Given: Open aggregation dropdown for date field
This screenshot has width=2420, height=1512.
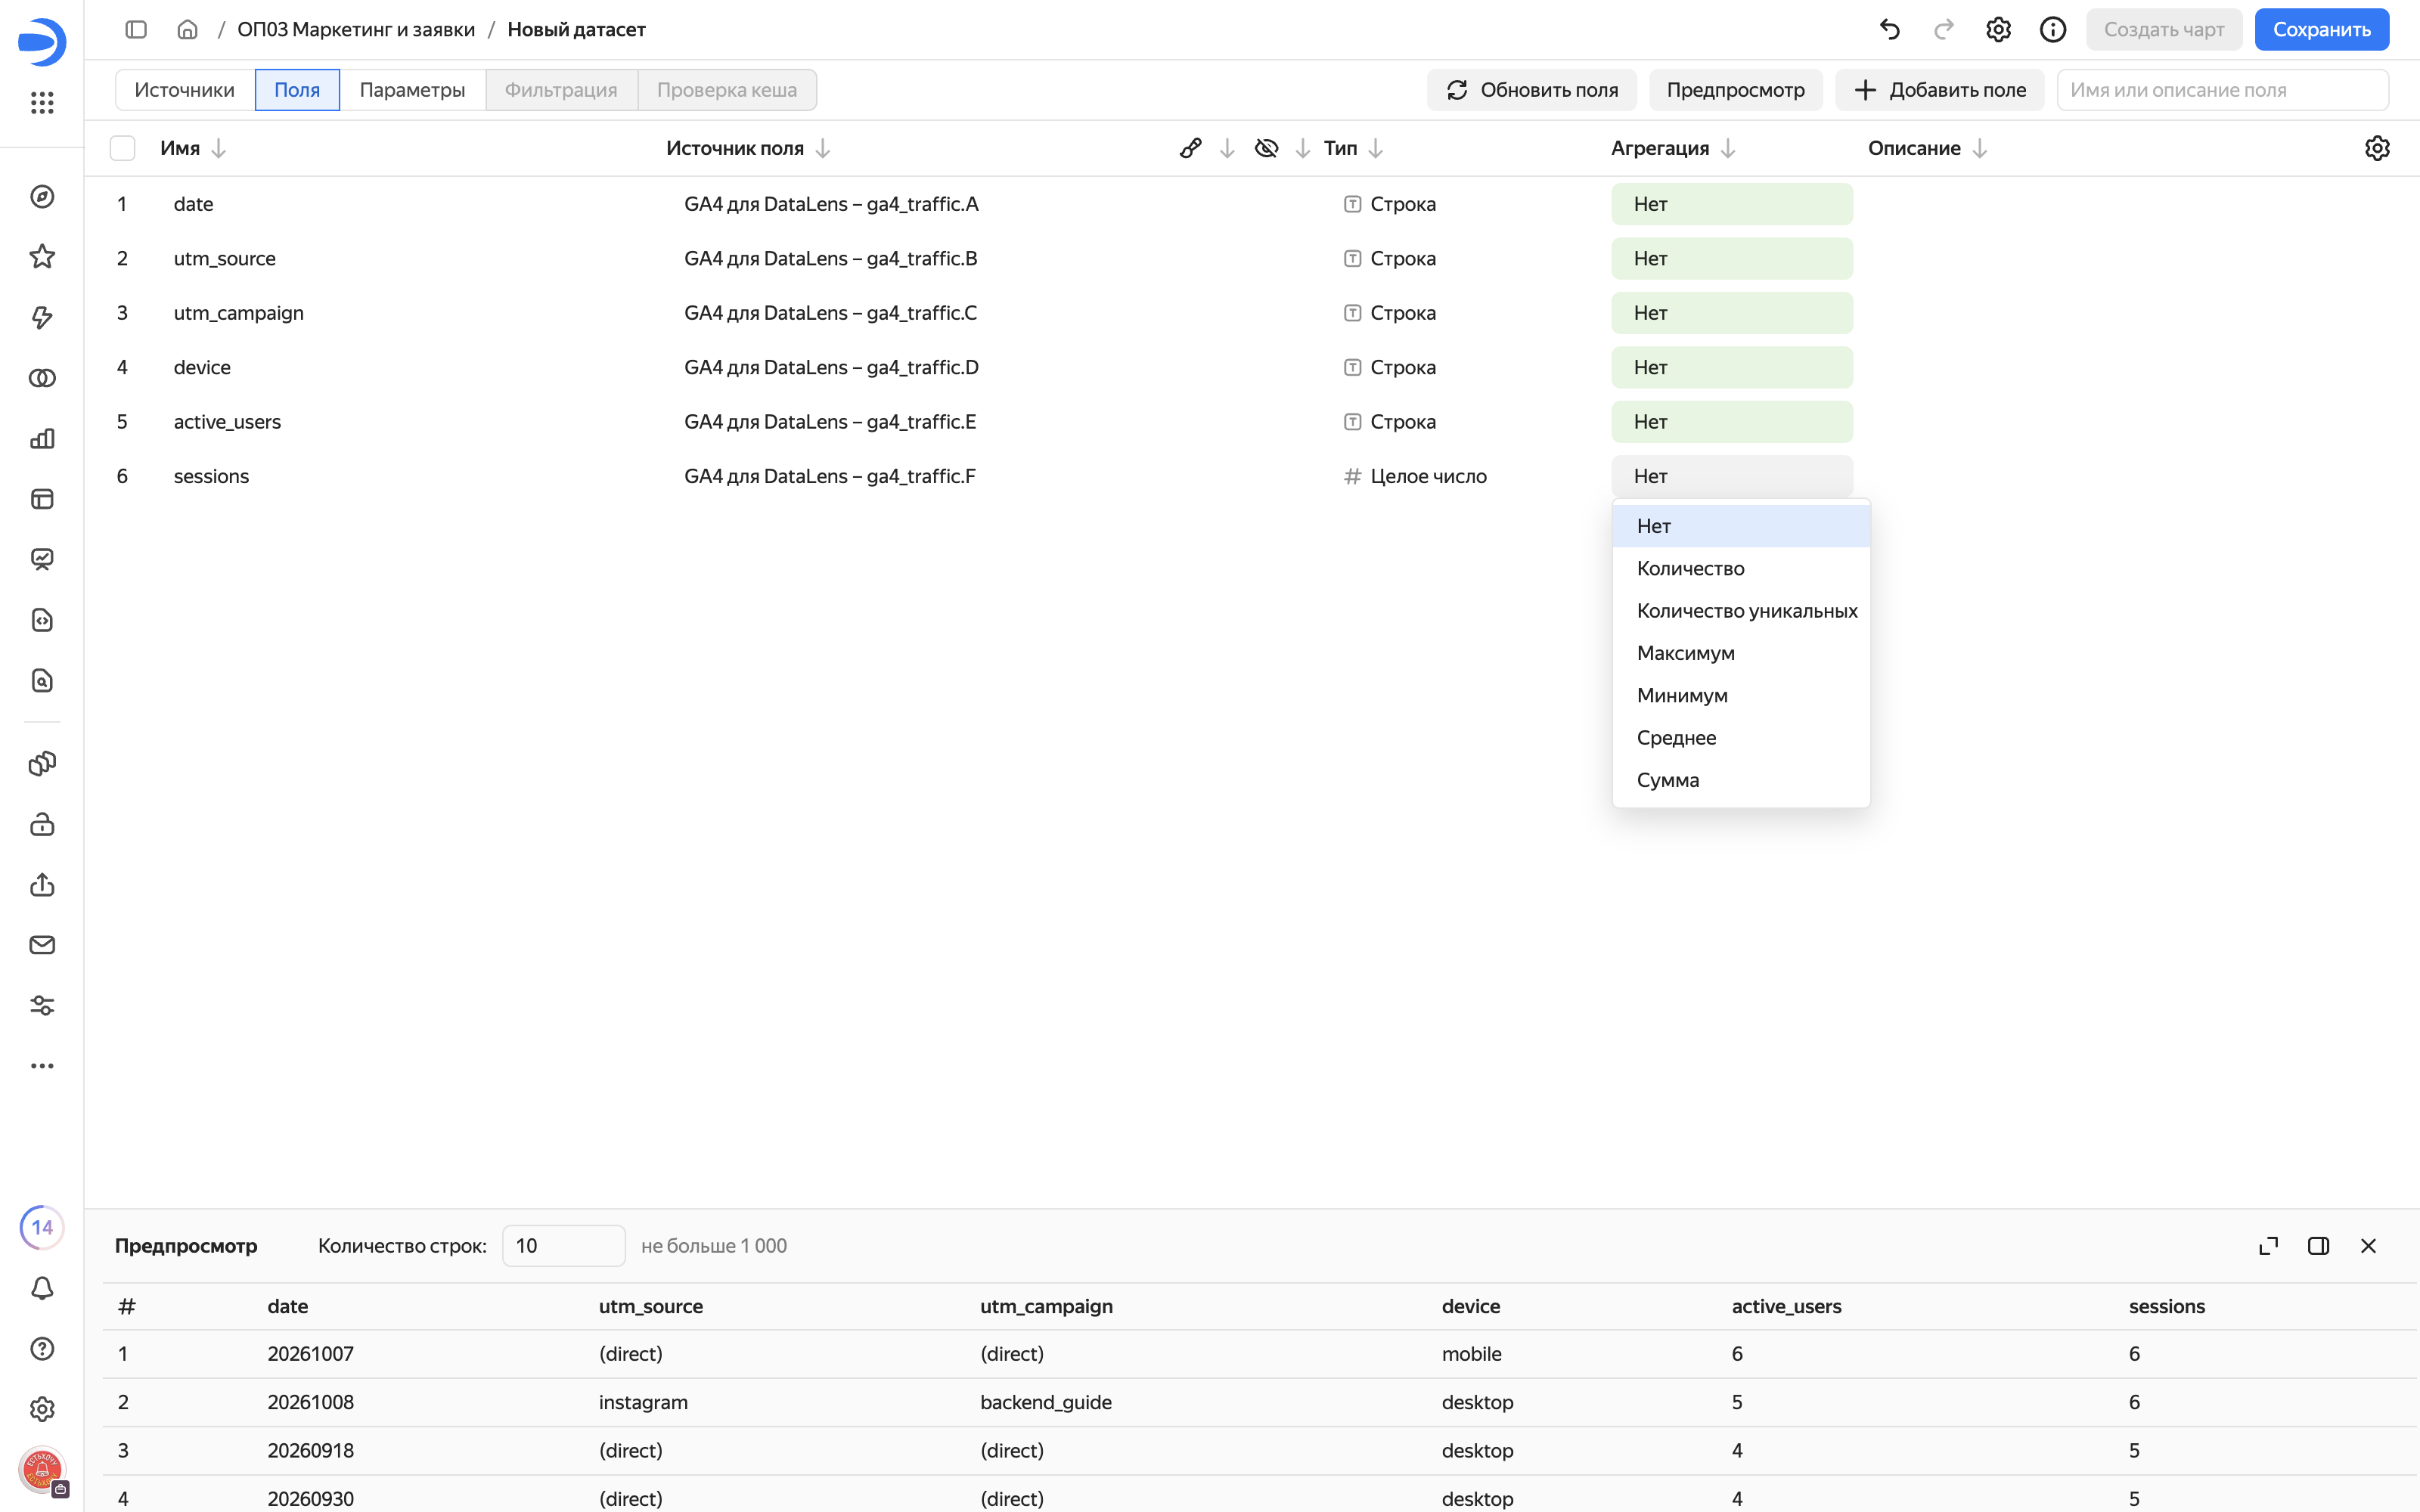Looking at the screenshot, I should pos(1731,204).
